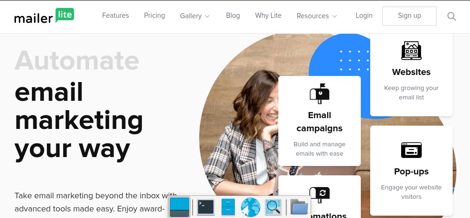Click the Sign up button
This screenshot has width=470, height=218.
click(x=410, y=16)
